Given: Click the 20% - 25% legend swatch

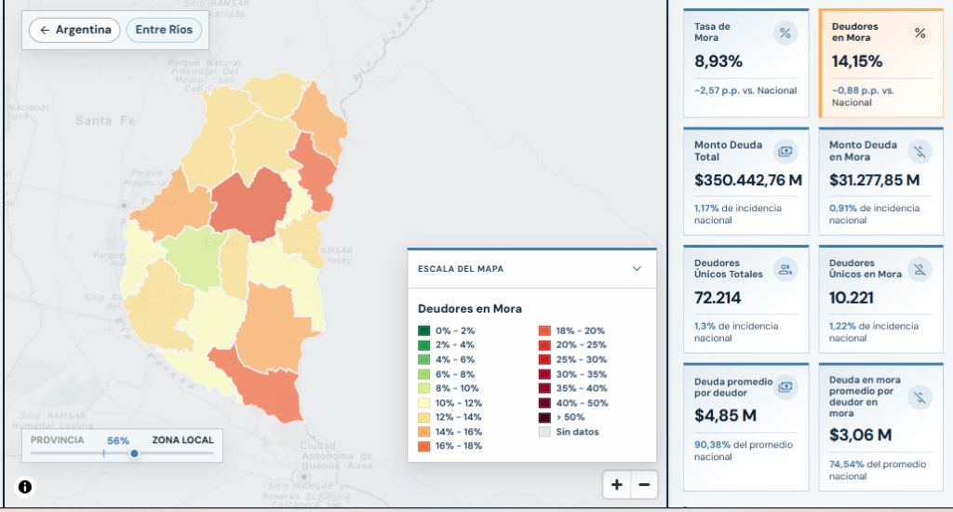Looking at the screenshot, I should pyautogui.click(x=544, y=344).
